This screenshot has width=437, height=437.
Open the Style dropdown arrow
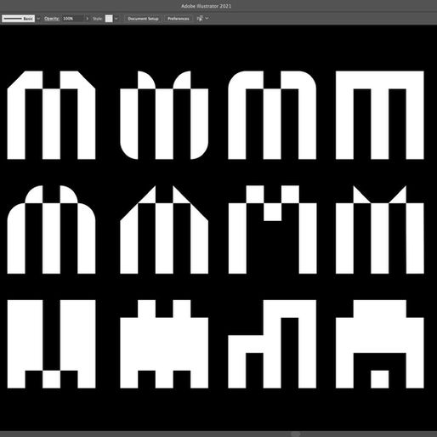click(x=116, y=19)
